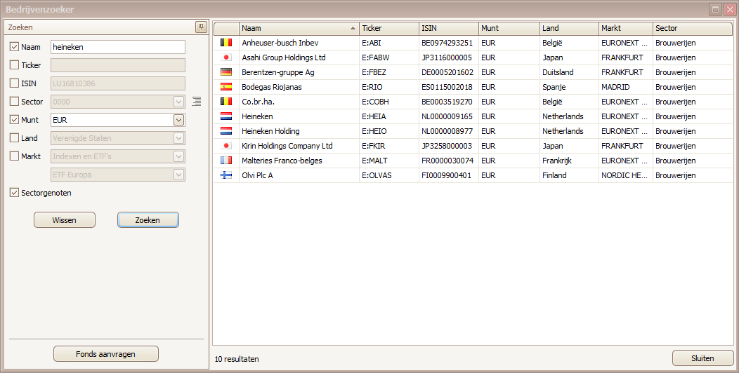Image resolution: width=739 pixels, height=373 pixels.
Task: Click the Dutch flag beside Heineken Holding
Action: pyautogui.click(x=226, y=131)
